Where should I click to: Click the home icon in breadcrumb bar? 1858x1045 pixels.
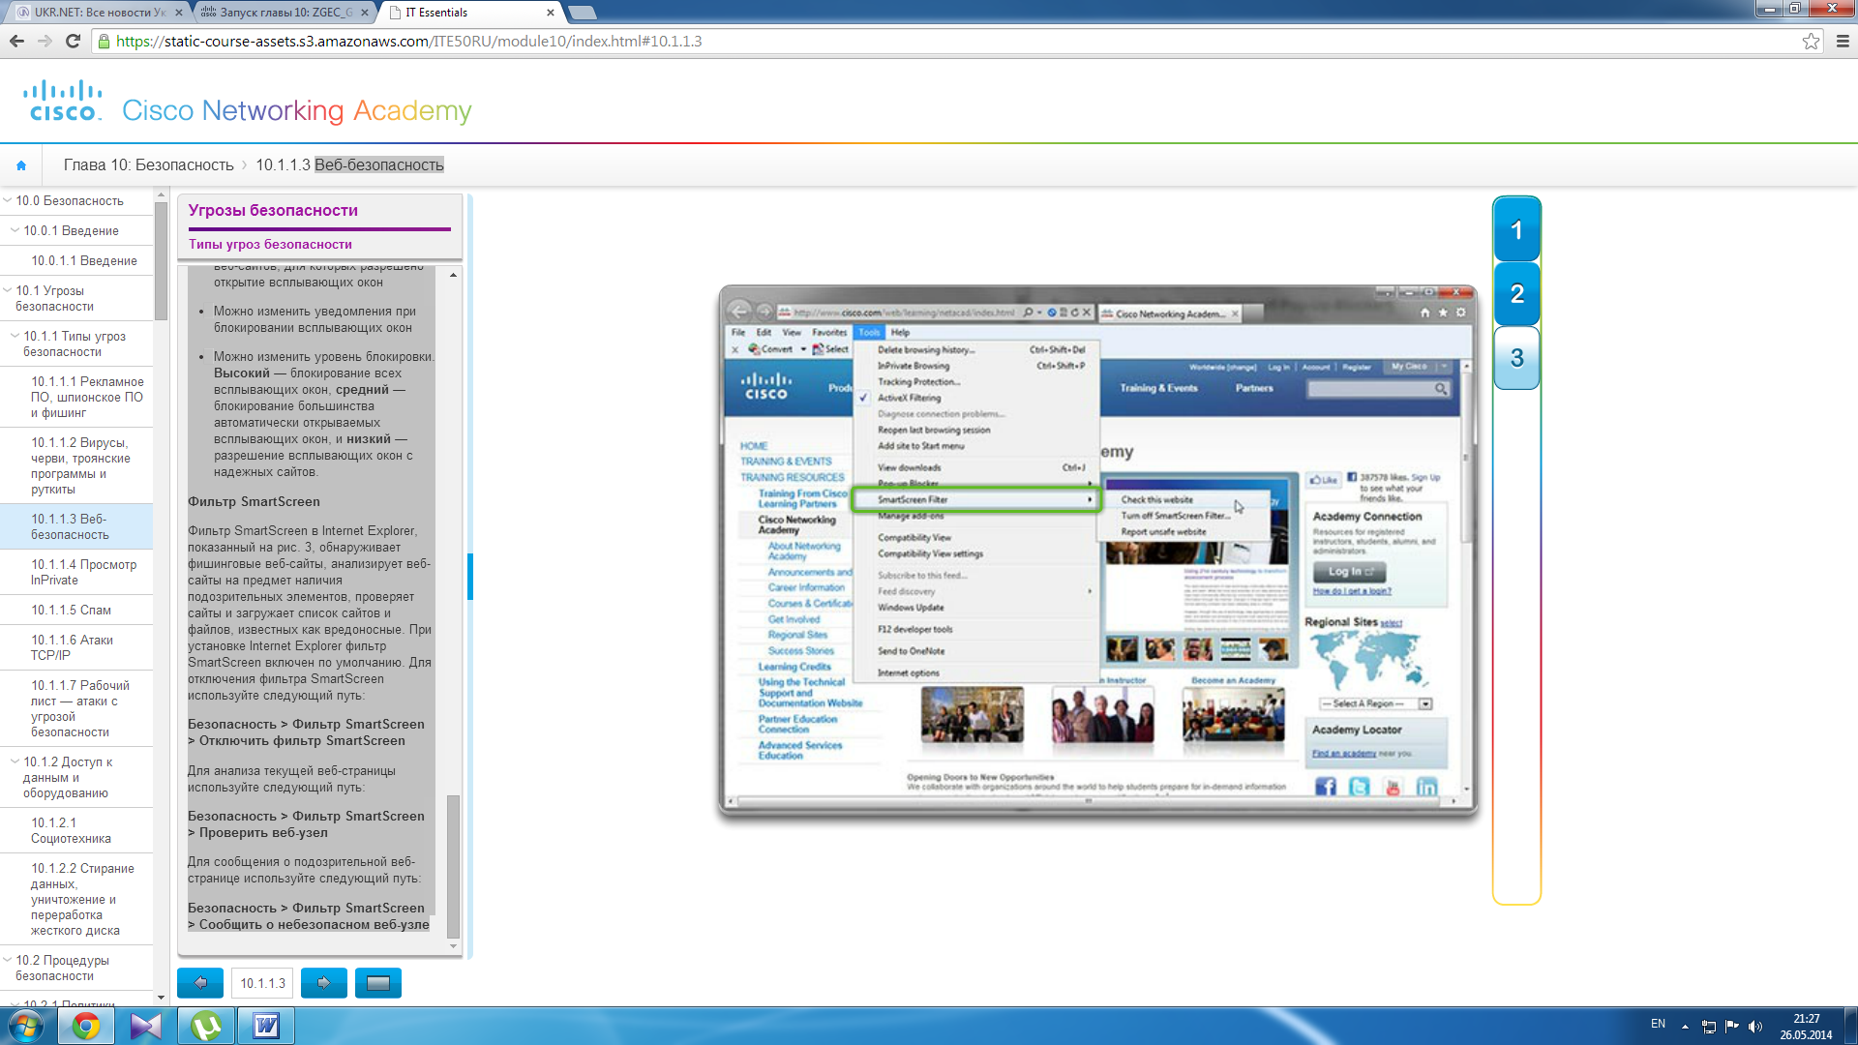tap(21, 165)
